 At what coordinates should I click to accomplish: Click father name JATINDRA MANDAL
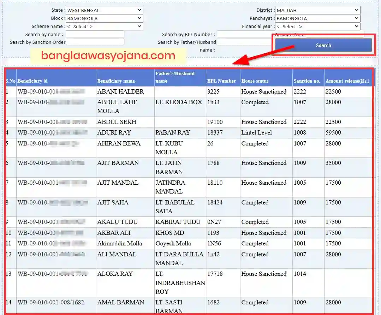170,187
